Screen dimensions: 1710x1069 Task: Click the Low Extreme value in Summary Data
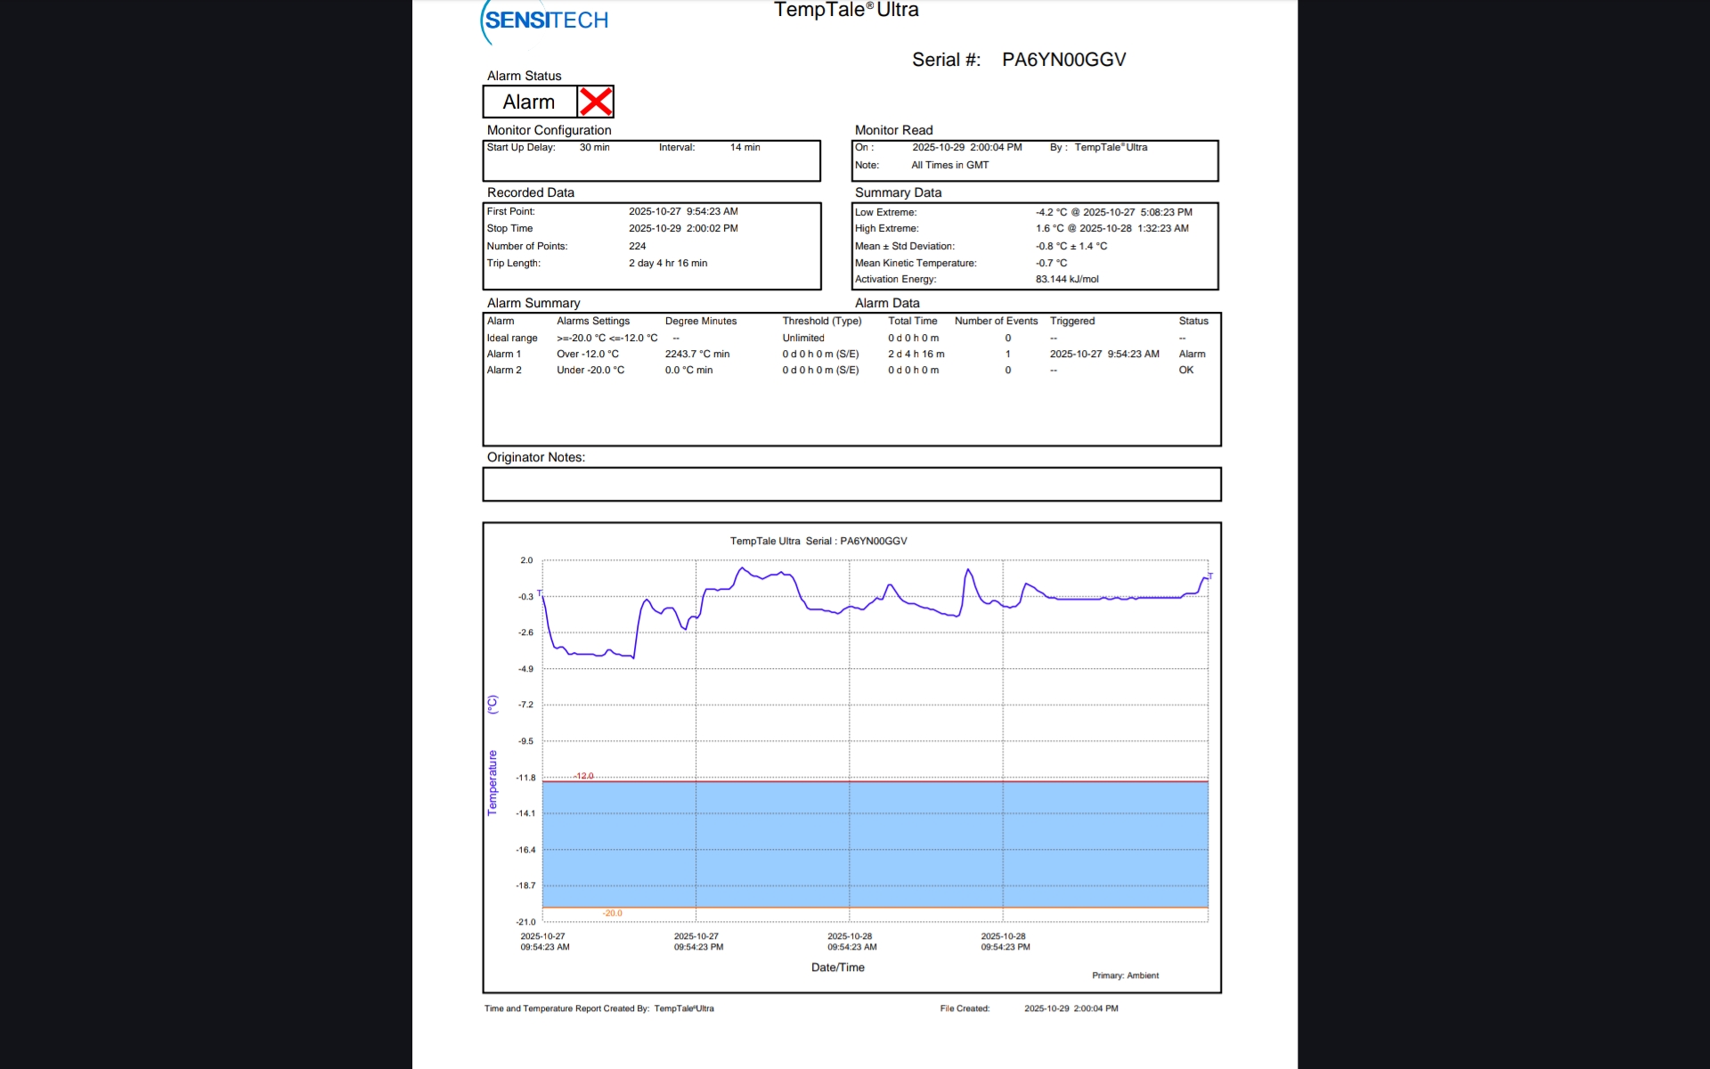point(1113,213)
